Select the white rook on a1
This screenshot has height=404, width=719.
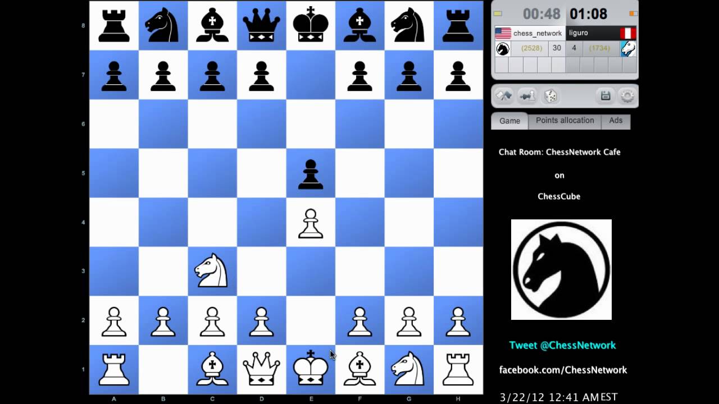[x=114, y=369]
